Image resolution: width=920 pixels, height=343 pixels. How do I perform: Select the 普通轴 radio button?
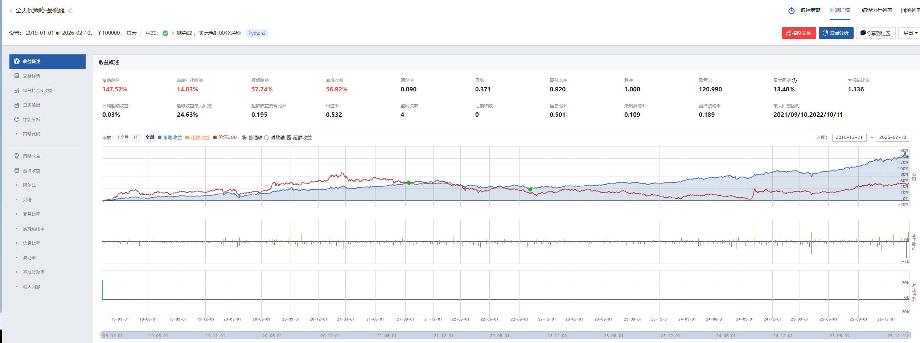245,137
